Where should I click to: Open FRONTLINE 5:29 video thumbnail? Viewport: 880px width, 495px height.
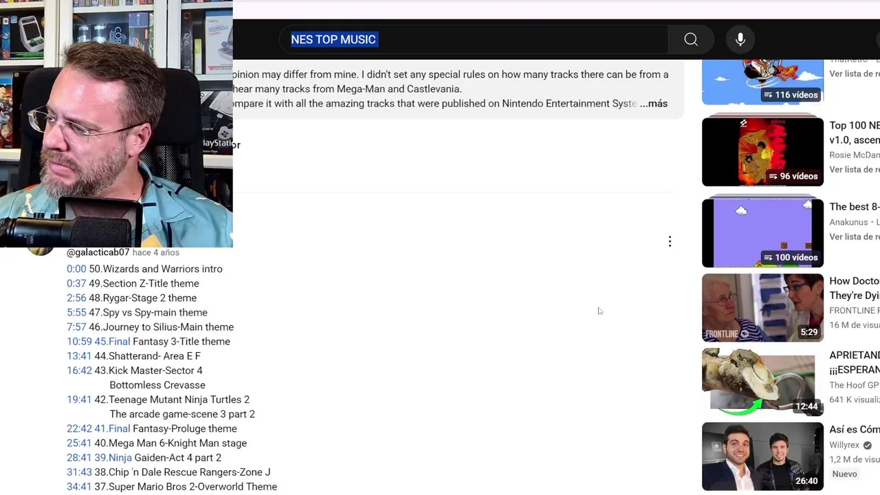[762, 307]
